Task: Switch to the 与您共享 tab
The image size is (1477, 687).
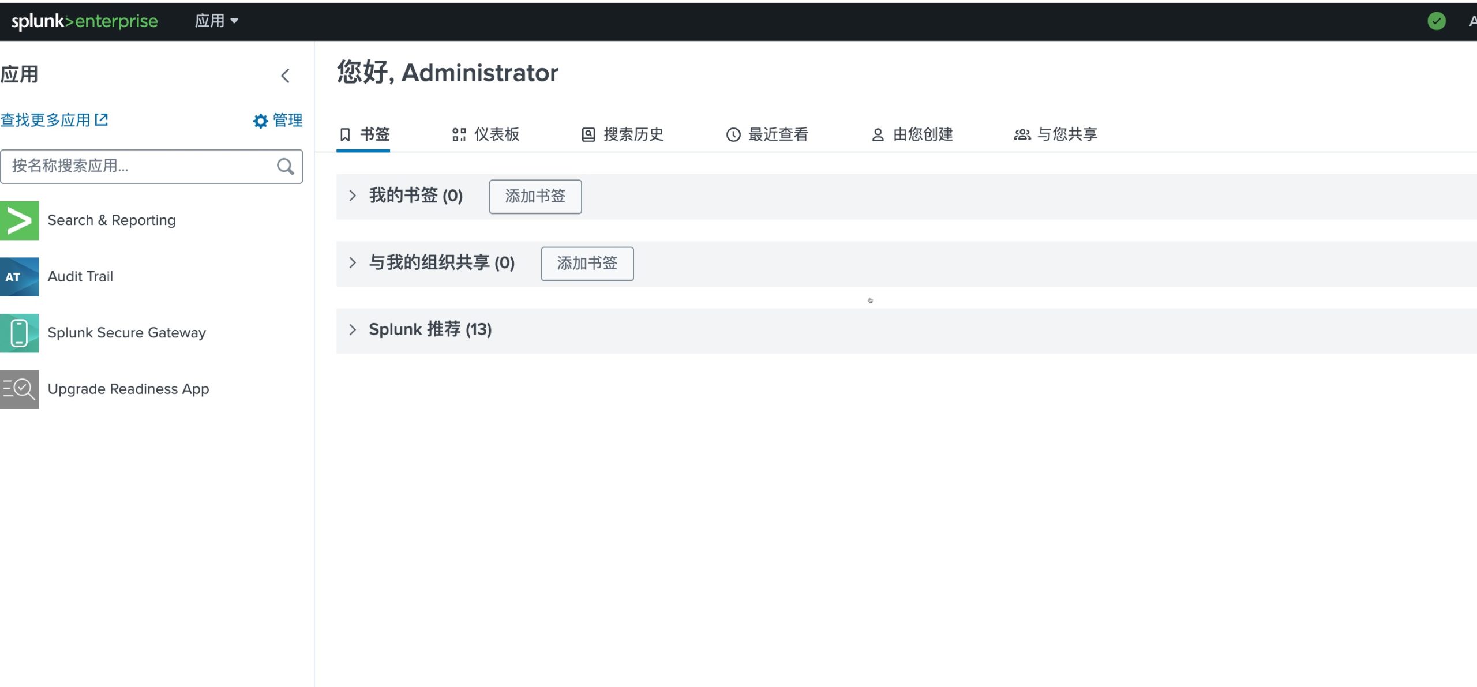Action: pyautogui.click(x=1055, y=134)
